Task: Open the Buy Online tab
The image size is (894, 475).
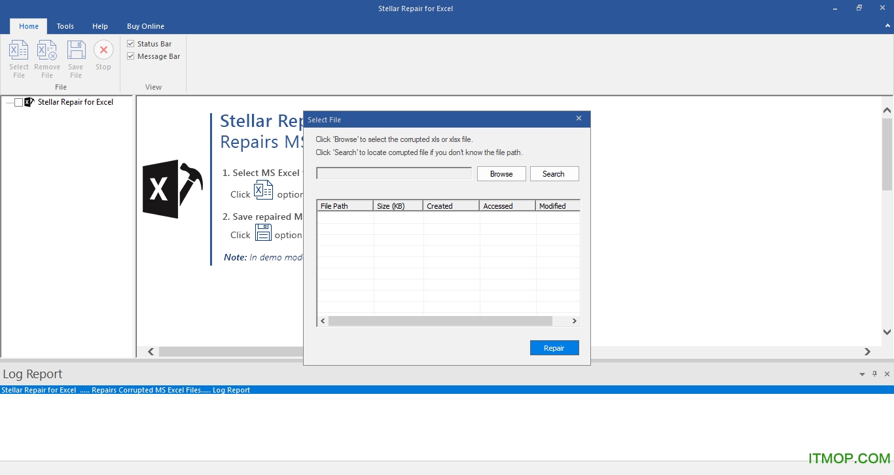Action: click(145, 26)
